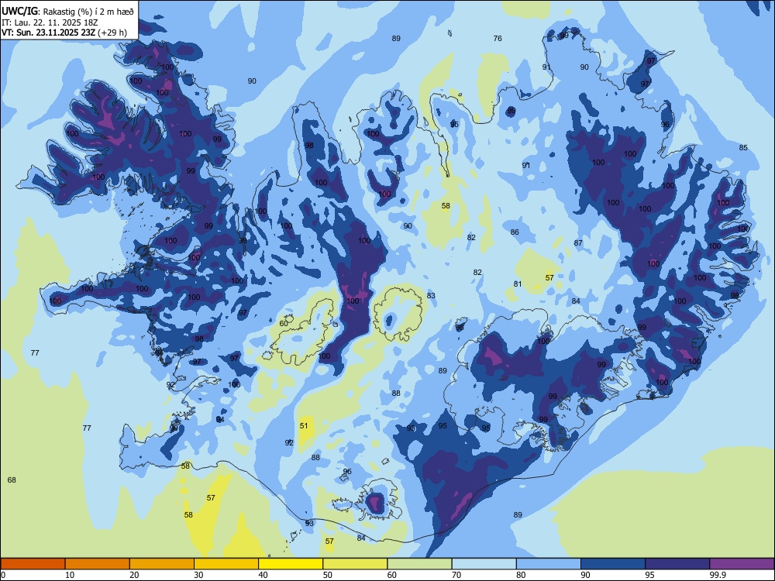
Task: Click the humidity value '83' on the map
Action: (x=431, y=296)
